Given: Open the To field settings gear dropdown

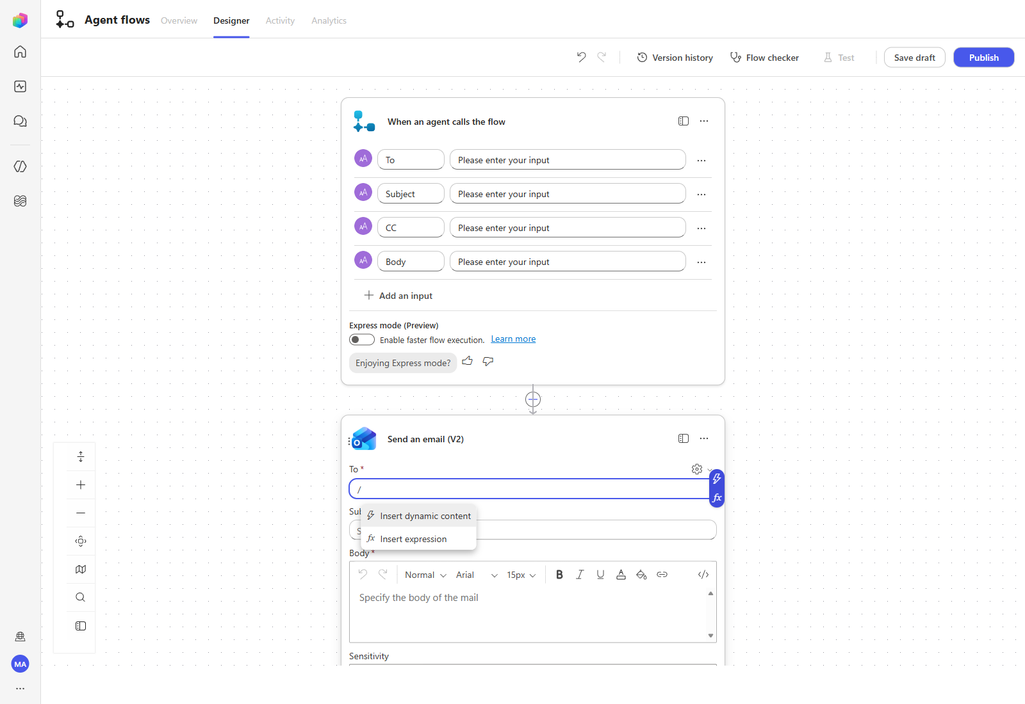Looking at the screenshot, I should pos(701,469).
